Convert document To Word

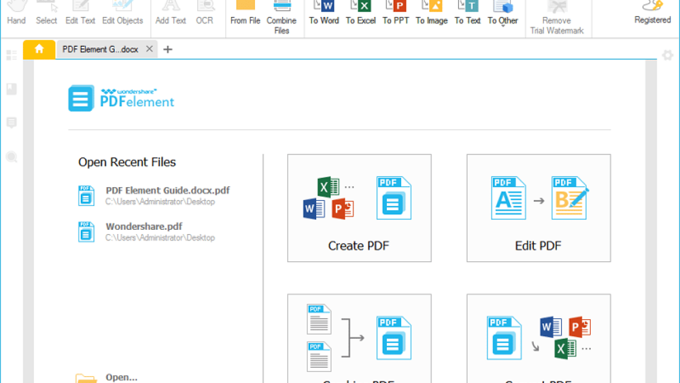click(x=324, y=13)
